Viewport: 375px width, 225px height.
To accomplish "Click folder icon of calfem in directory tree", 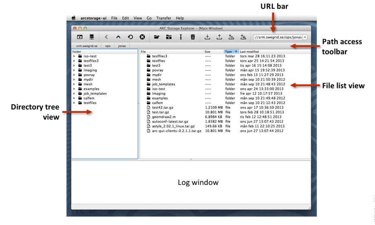I will pos(80,98).
